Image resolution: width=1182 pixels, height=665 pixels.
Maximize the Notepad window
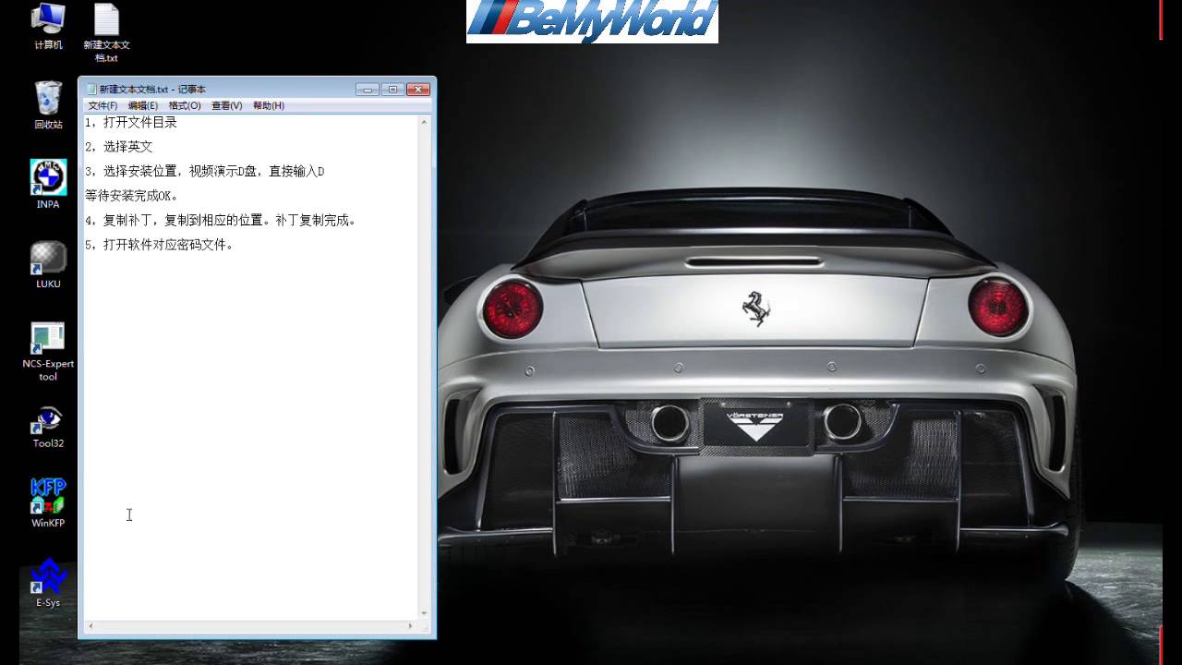click(x=392, y=90)
